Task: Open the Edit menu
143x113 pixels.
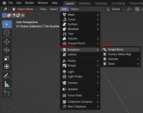Action: pos(19,3)
